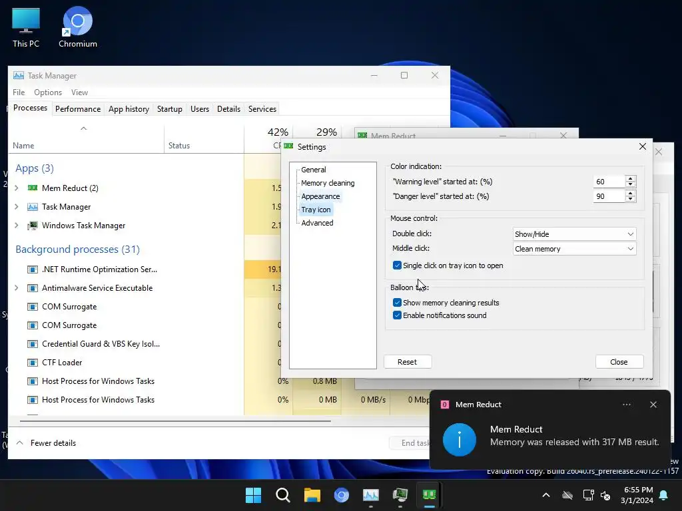
Task: Switch to the Performance tab
Action: pyautogui.click(x=78, y=109)
